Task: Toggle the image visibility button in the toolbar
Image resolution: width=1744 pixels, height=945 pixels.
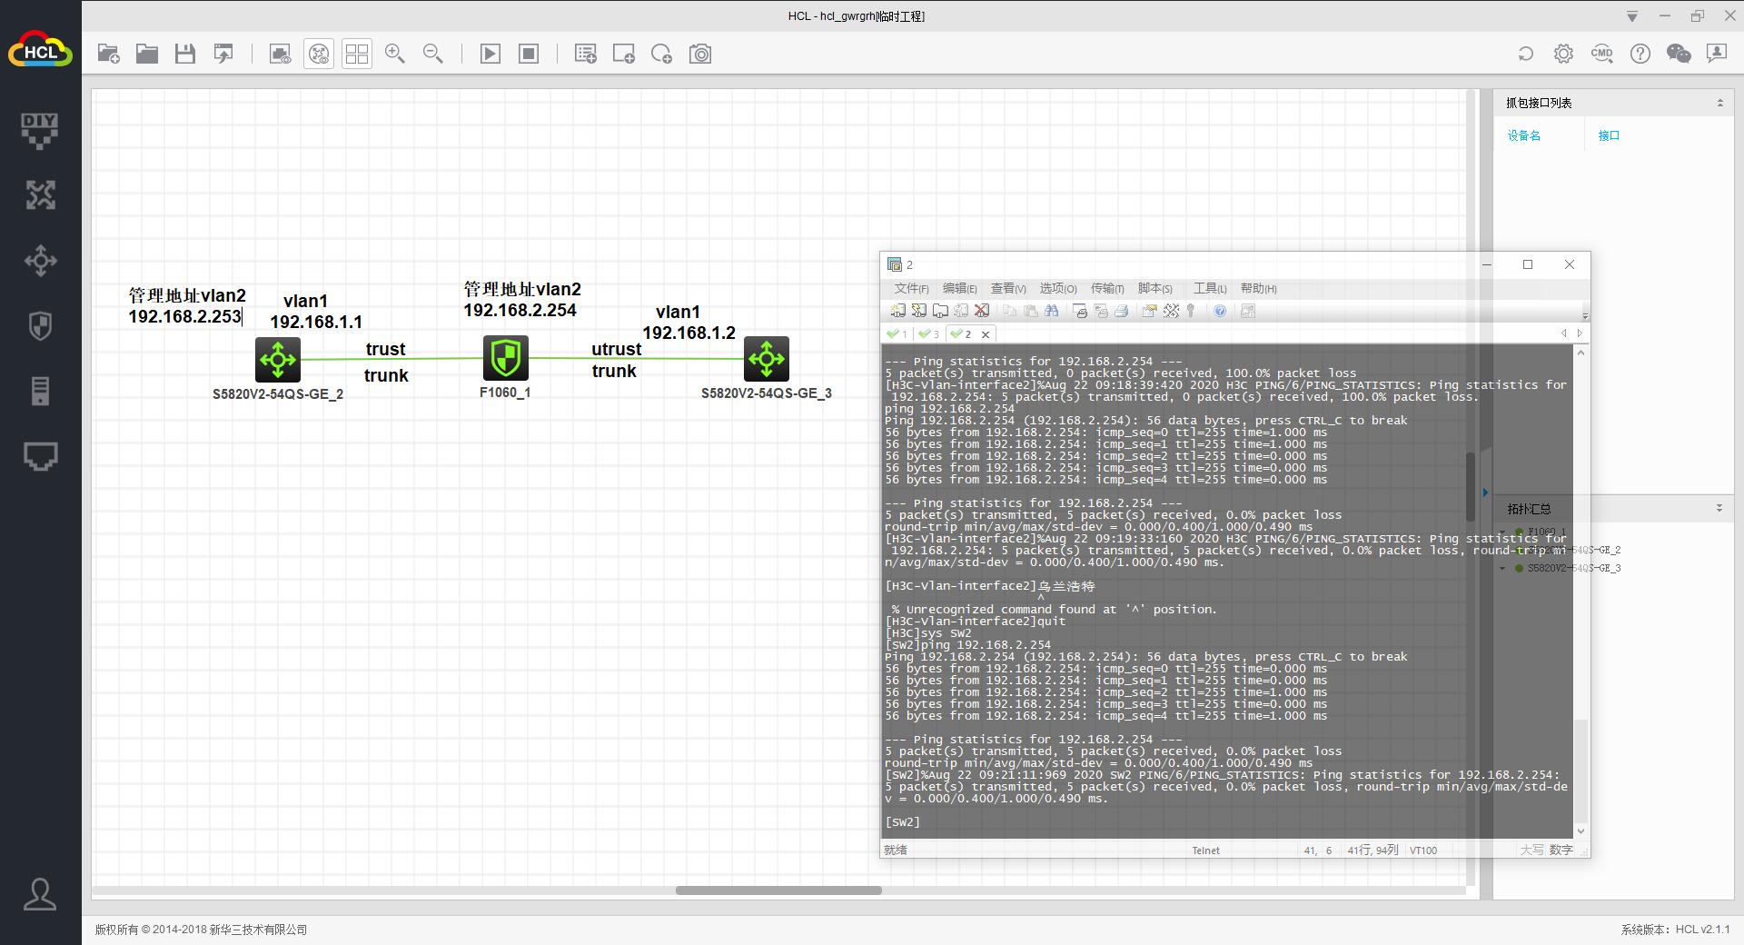Action: [280, 55]
